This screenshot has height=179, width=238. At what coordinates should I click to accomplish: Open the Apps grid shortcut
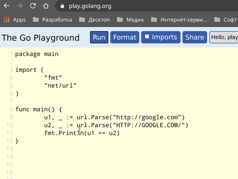pos(14,20)
